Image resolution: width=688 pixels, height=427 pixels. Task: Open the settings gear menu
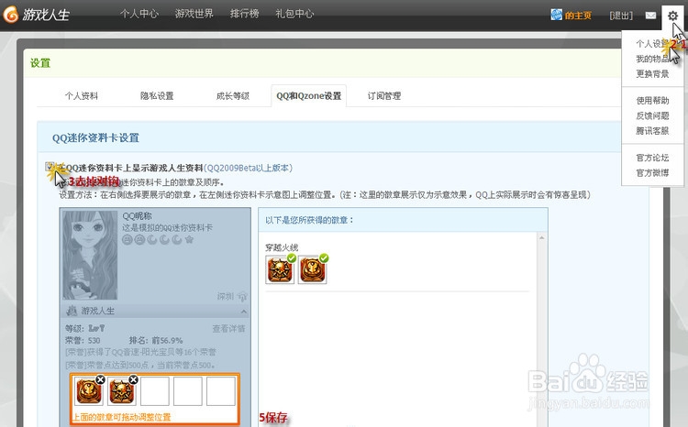(x=672, y=16)
